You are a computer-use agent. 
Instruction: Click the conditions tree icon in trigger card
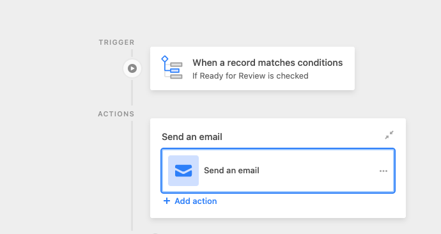(172, 67)
